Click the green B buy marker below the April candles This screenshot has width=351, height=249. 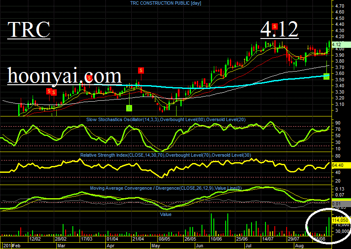point(129,108)
